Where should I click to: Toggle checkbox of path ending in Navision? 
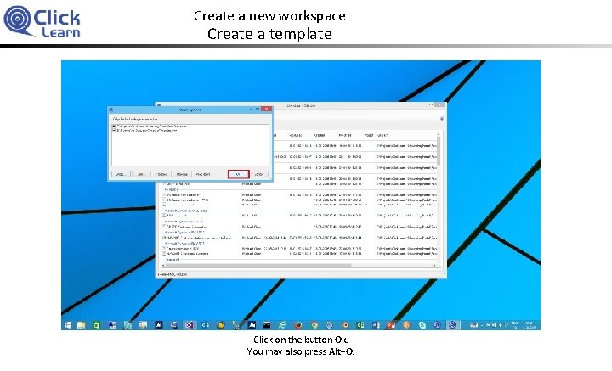point(114,126)
